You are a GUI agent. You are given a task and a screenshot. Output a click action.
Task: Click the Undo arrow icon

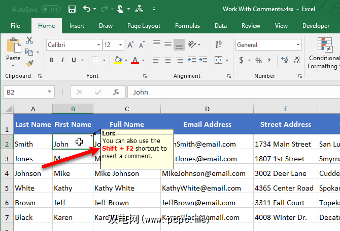coord(86,9)
